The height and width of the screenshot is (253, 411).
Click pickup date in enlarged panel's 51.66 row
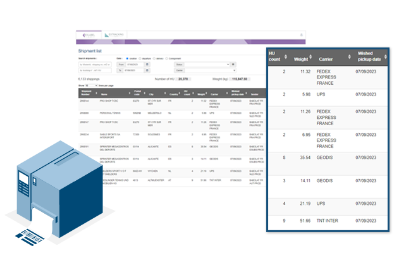(x=366, y=221)
